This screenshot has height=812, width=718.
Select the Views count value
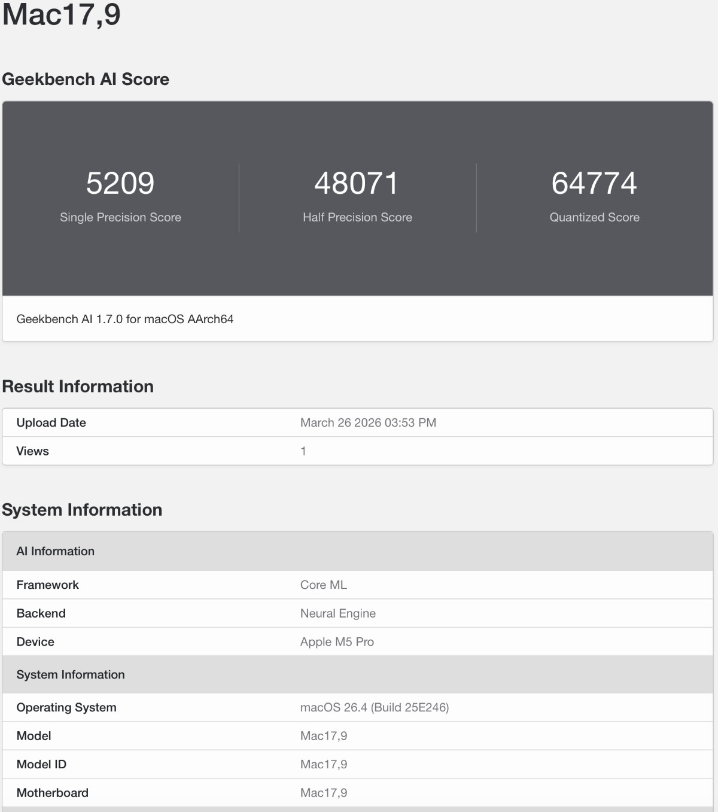pyautogui.click(x=303, y=451)
